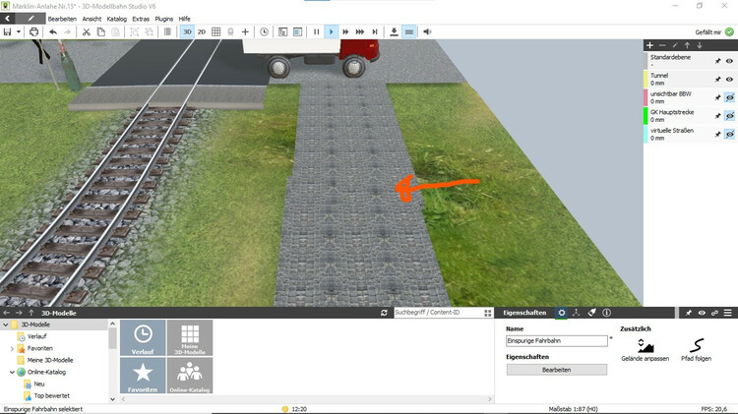Click the cut scissors icon
The width and height of the screenshot is (738, 414).
(87, 31)
